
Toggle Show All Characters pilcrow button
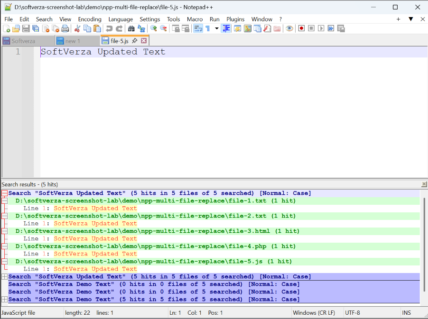(x=208, y=28)
